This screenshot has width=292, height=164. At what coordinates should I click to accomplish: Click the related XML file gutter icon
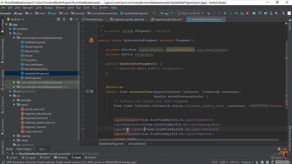point(91,40)
